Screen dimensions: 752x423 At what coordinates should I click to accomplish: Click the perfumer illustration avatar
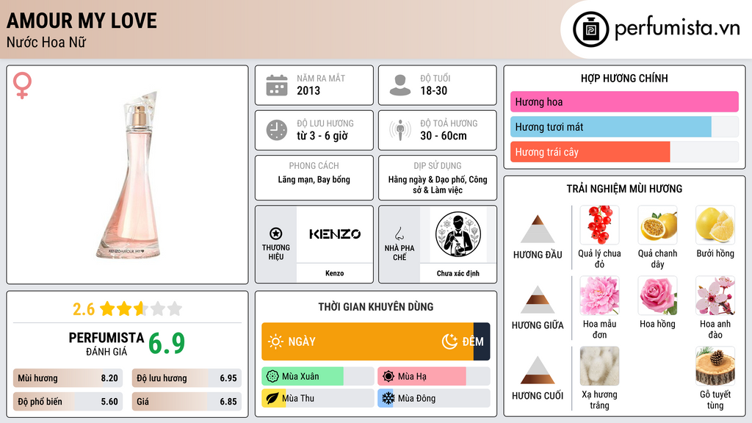(458, 235)
